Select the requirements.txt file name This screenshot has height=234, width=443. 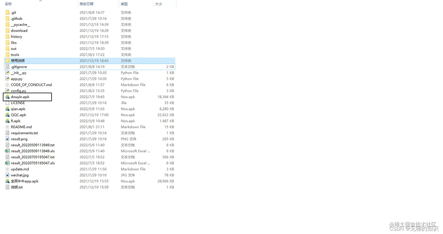click(x=24, y=133)
